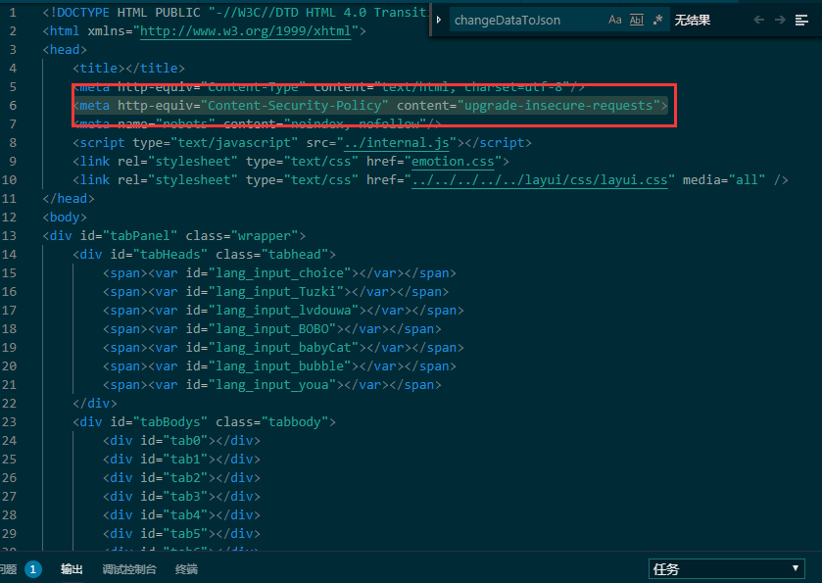The height and width of the screenshot is (583, 822).
Task: Place cursor on Content-Security-Policy attribute value
Action: coord(294,106)
